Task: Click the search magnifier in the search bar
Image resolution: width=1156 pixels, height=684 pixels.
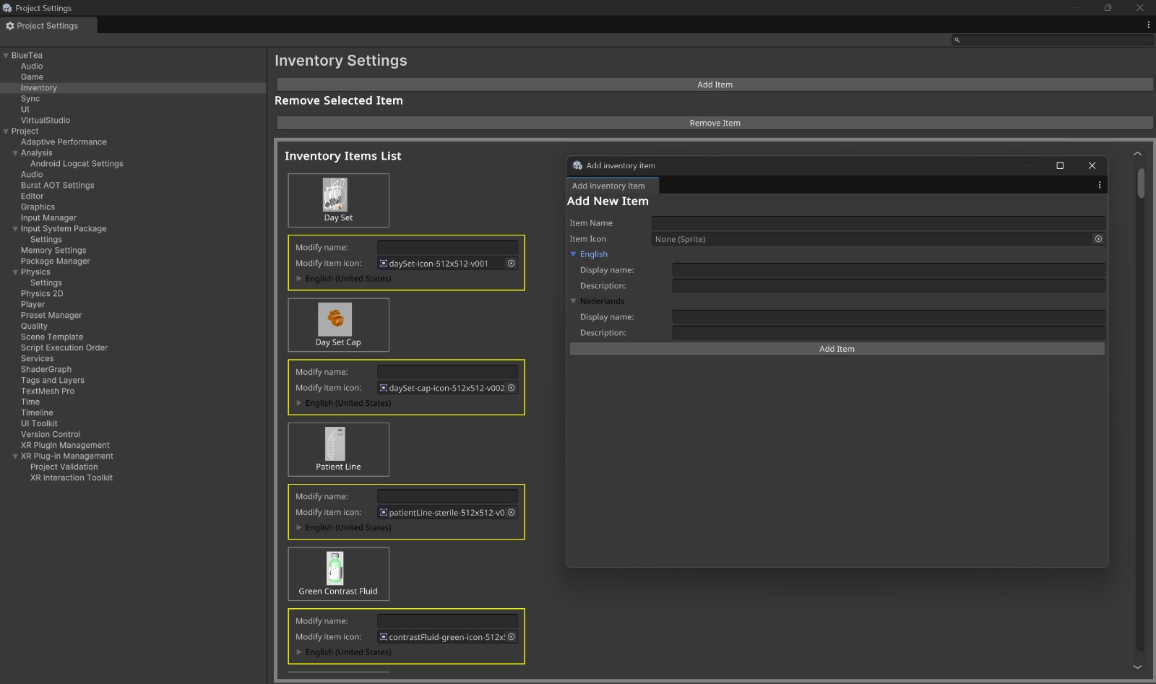Action: click(958, 40)
